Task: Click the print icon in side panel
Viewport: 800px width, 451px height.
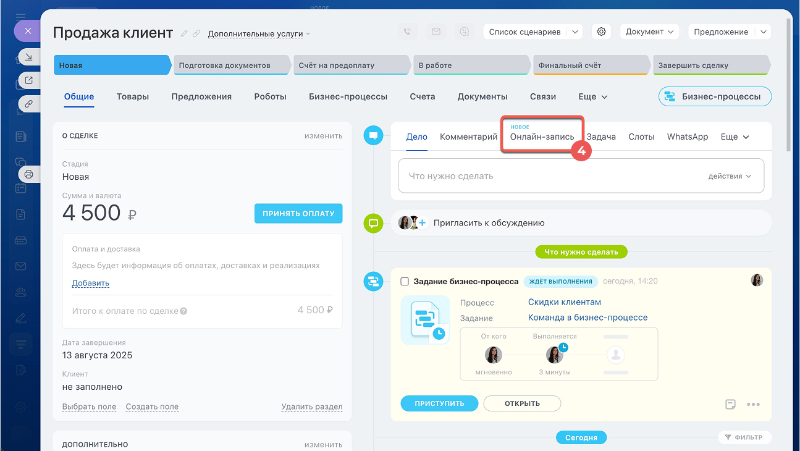Action: point(28,174)
